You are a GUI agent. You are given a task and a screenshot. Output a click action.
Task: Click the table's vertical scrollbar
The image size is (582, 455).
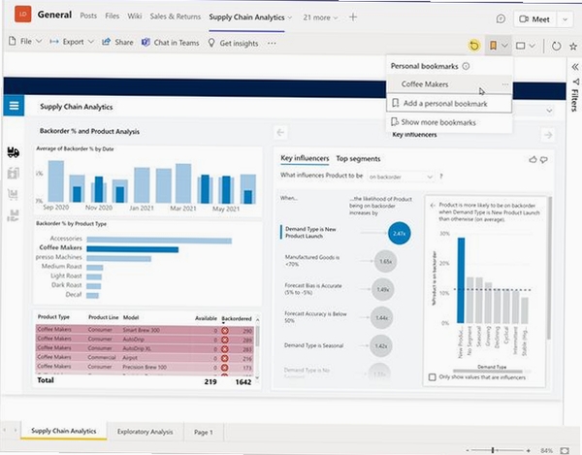(x=258, y=336)
